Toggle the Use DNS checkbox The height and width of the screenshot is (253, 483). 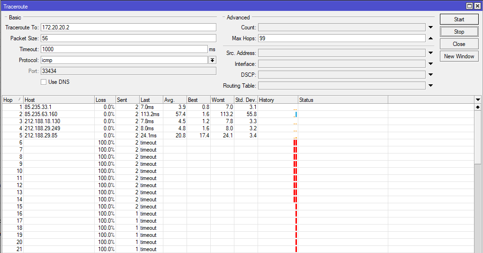44,82
